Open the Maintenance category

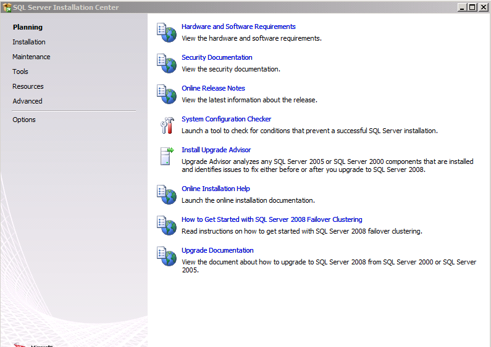pos(31,57)
